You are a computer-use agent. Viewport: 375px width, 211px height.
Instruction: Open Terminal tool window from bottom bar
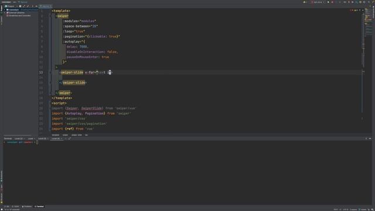pyautogui.click(x=39, y=206)
